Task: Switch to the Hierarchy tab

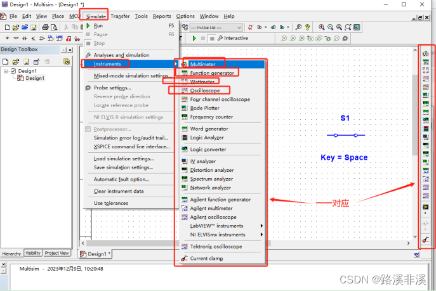Action: point(11,254)
